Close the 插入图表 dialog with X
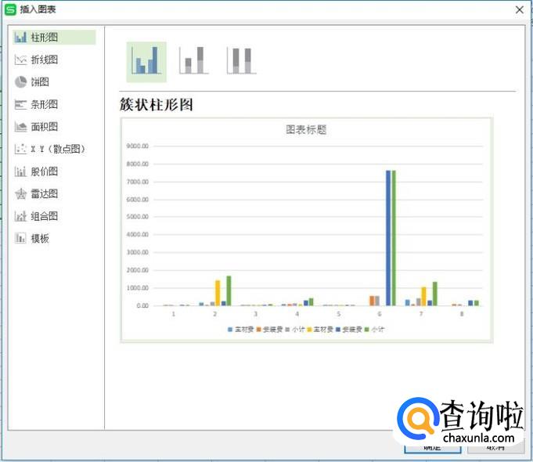 [x=520, y=10]
